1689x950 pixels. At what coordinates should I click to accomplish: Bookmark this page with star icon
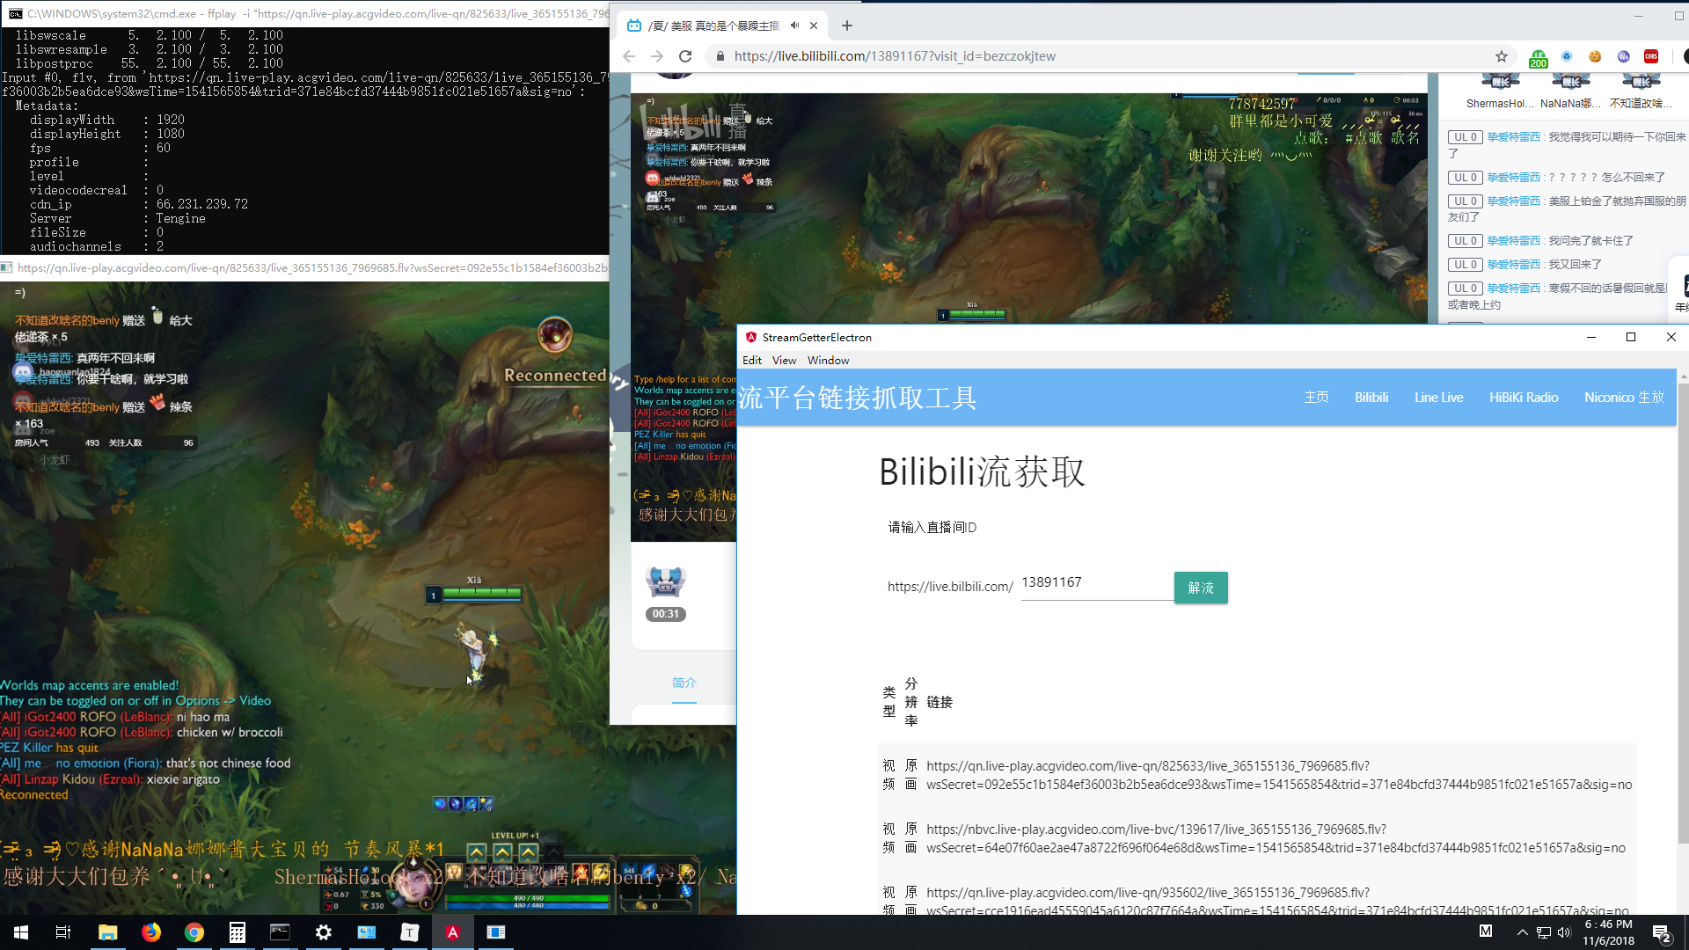click(1502, 56)
